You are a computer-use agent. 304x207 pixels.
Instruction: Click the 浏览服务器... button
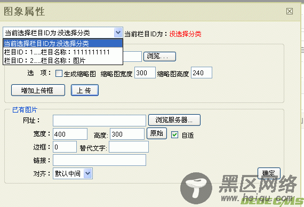(174, 120)
